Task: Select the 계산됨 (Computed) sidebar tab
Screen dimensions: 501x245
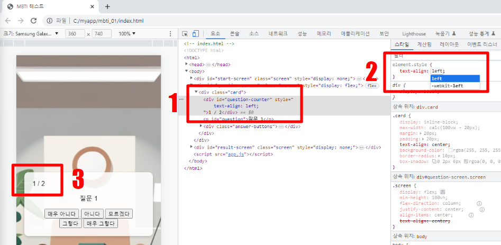Action: [x=424, y=44]
